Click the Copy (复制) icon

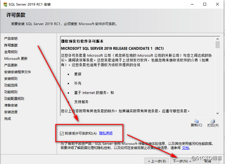196,121
